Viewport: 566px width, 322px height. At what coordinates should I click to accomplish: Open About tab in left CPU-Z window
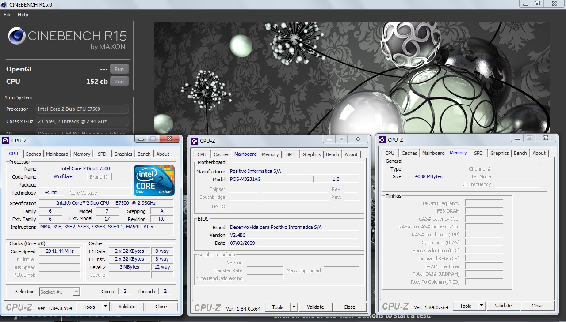point(163,154)
